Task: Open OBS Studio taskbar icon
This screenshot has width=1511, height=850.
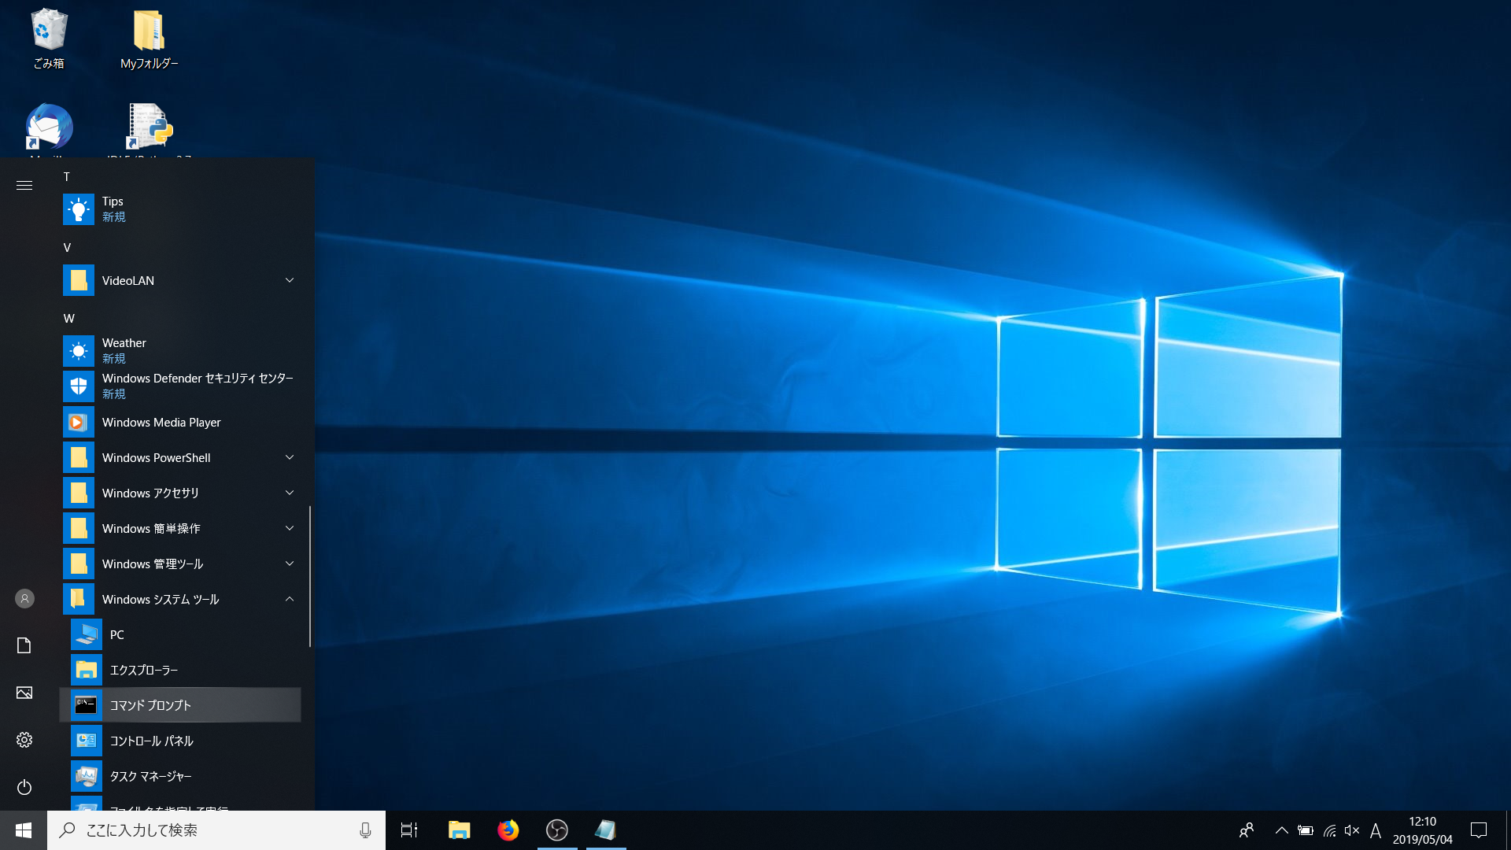Action: [557, 830]
